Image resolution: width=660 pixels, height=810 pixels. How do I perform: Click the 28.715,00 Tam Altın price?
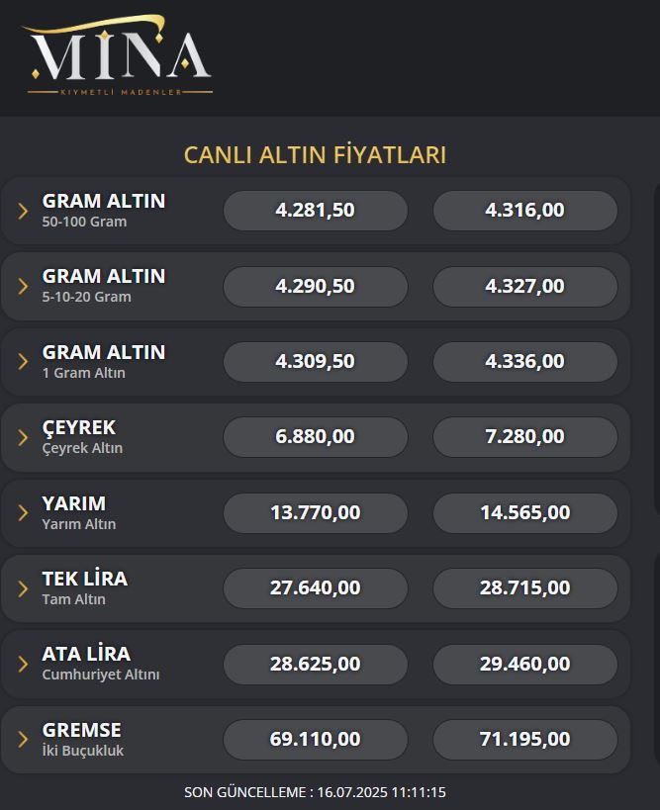point(525,587)
